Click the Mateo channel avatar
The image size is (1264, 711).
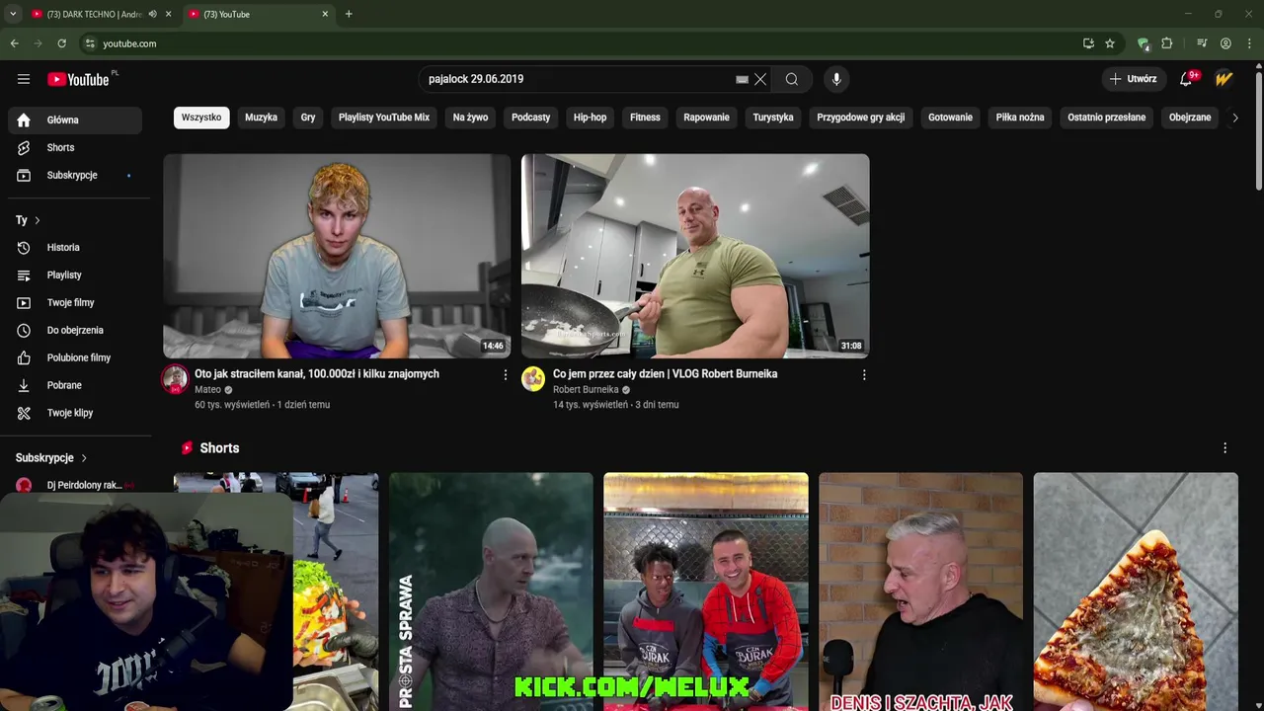point(175,379)
